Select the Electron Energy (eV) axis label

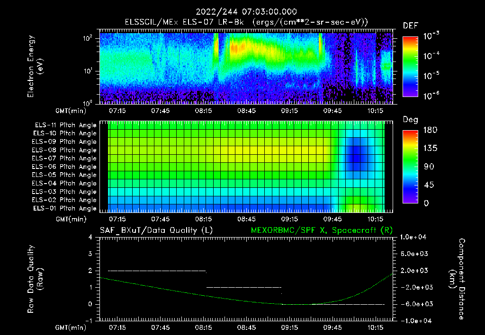35,66
